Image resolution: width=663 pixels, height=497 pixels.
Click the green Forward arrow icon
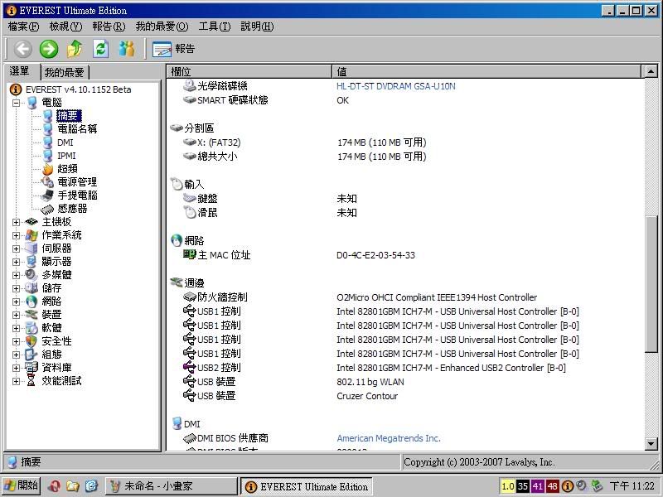[x=49, y=49]
